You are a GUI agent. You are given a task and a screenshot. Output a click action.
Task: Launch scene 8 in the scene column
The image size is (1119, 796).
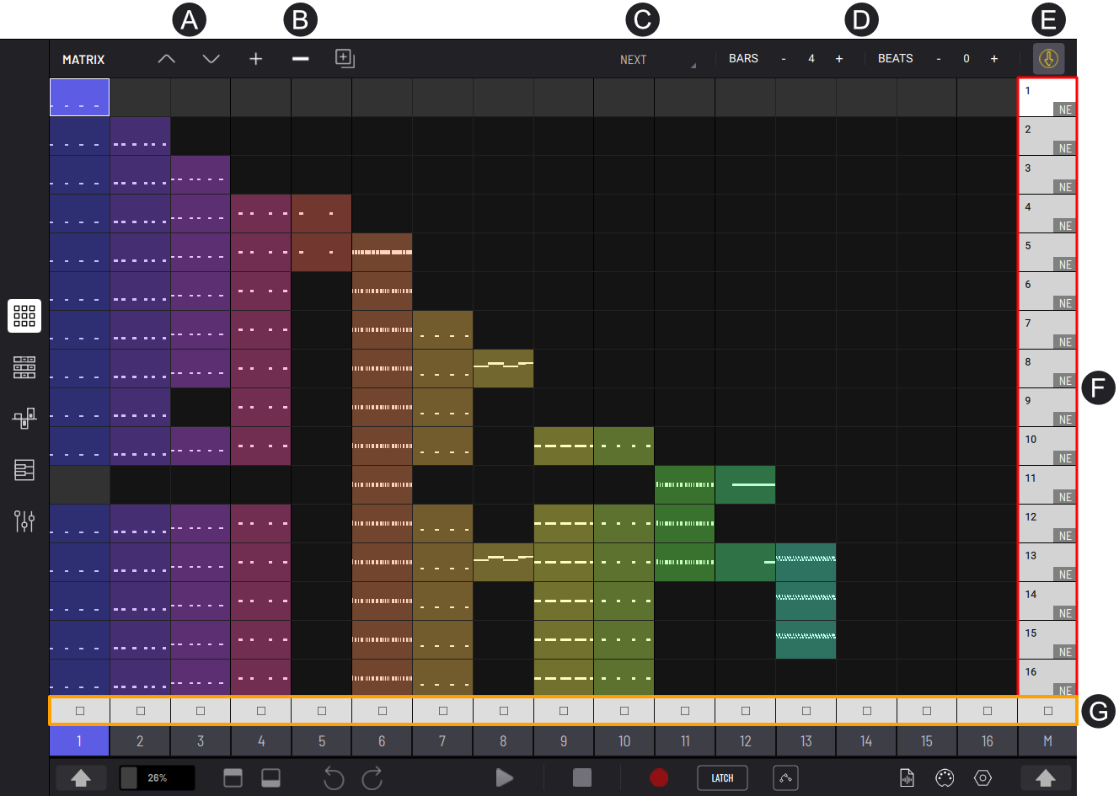[1047, 369]
